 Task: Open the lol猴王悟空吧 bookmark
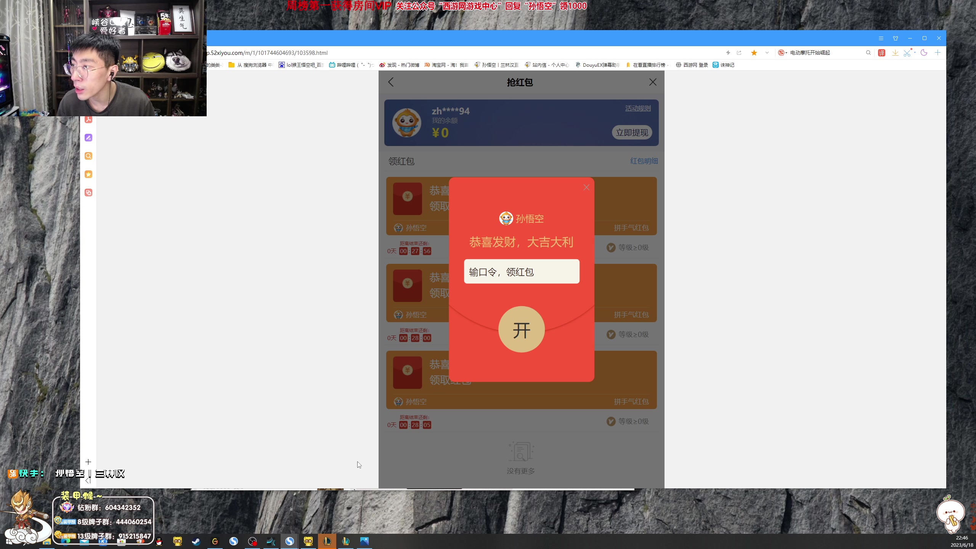pyautogui.click(x=301, y=65)
